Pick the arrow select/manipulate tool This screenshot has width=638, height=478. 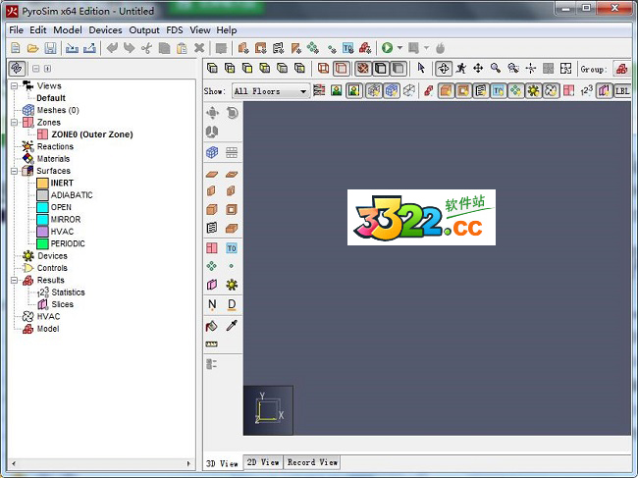coord(421,68)
